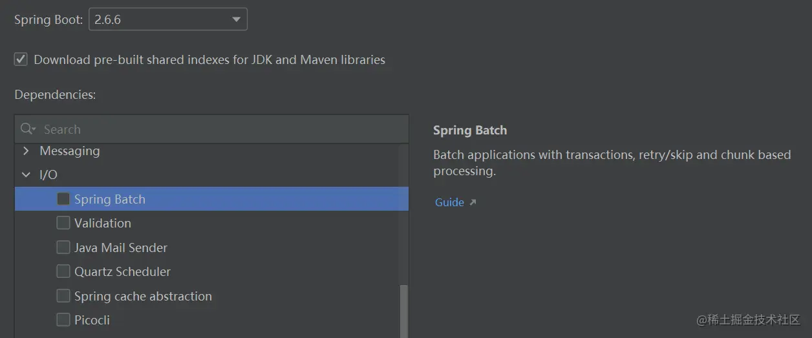Click the external link arrow beside Guide
This screenshot has width=812, height=338.
[473, 202]
